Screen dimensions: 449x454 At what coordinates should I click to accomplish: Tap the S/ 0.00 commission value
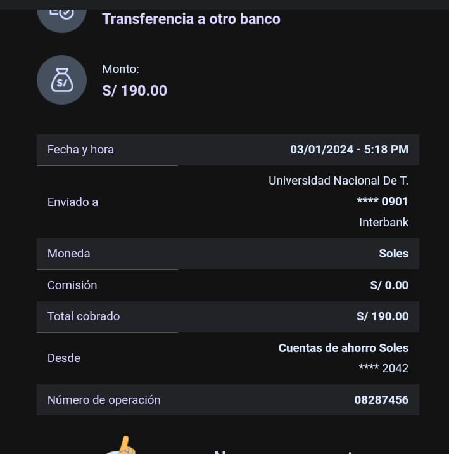pos(389,285)
